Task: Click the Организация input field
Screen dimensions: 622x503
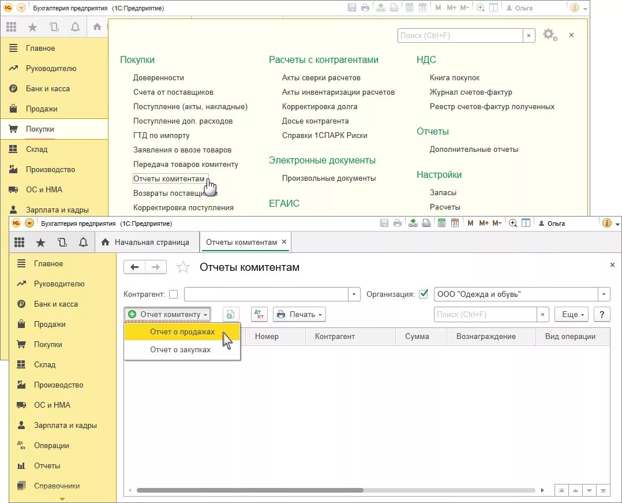Action: point(516,294)
